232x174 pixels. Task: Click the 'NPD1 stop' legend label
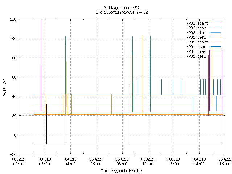click(x=196, y=47)
